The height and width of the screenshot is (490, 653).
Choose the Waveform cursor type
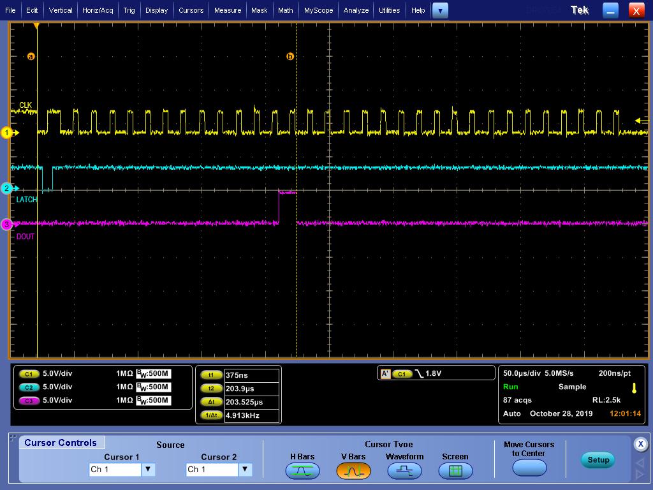(x=404, y=471)
